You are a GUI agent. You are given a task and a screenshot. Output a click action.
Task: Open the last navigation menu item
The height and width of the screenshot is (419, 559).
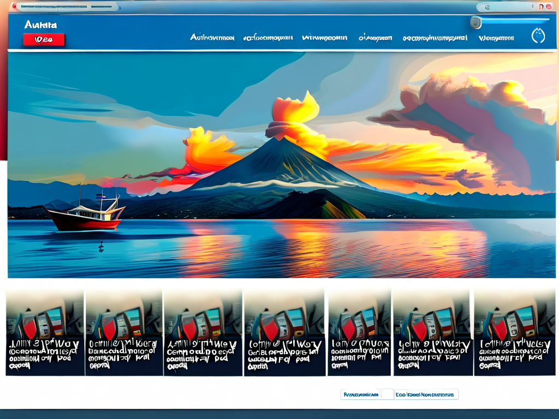496,38
